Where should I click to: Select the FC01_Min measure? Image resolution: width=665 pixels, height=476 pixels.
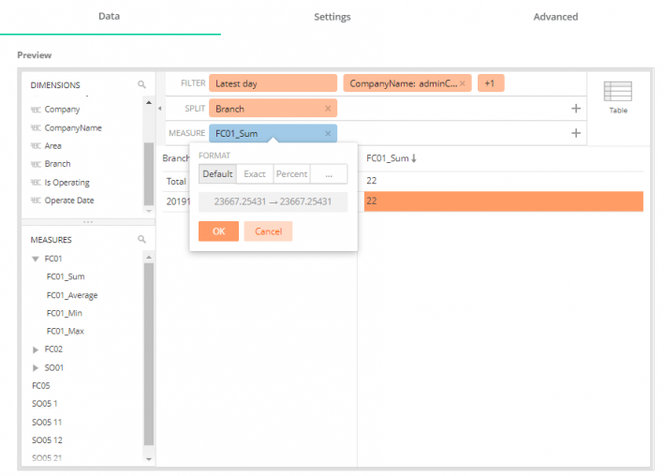coord(64,313)
